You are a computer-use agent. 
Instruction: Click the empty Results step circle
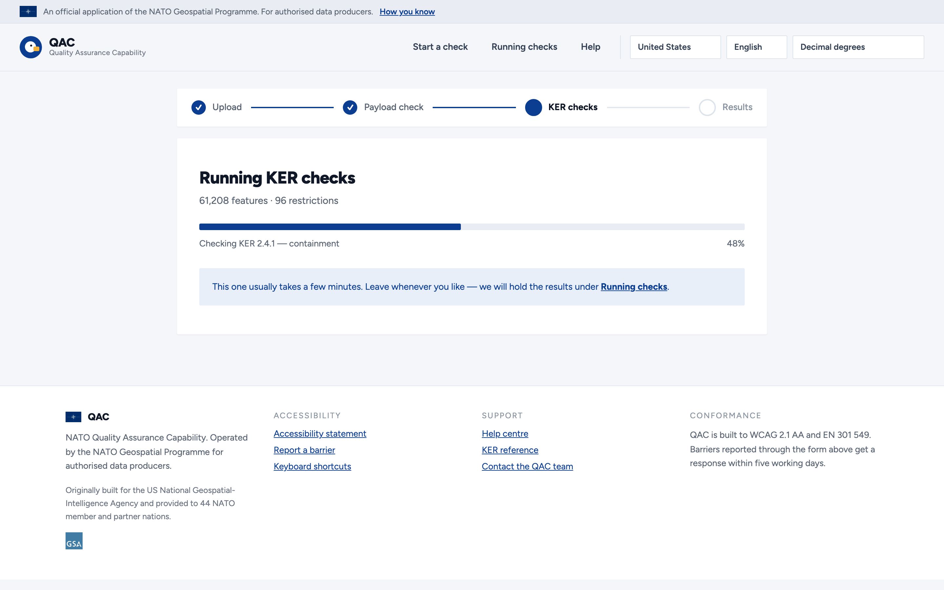[707, 107]
